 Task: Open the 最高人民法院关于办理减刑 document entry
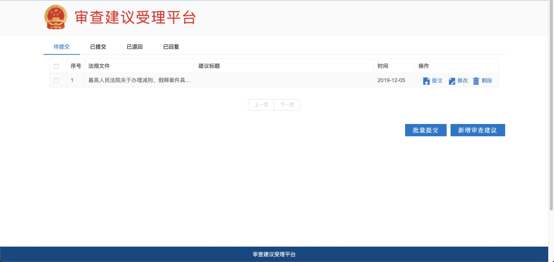click(139, 80)
